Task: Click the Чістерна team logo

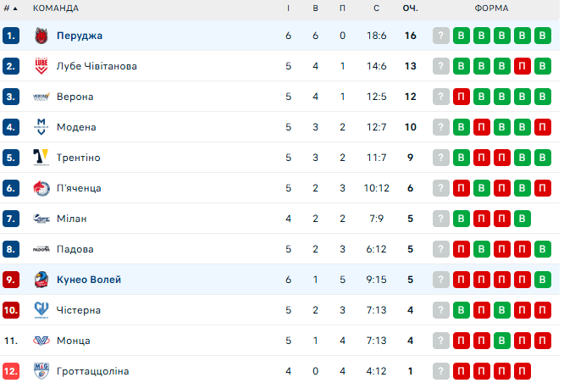Action: [x=41, y=310]
